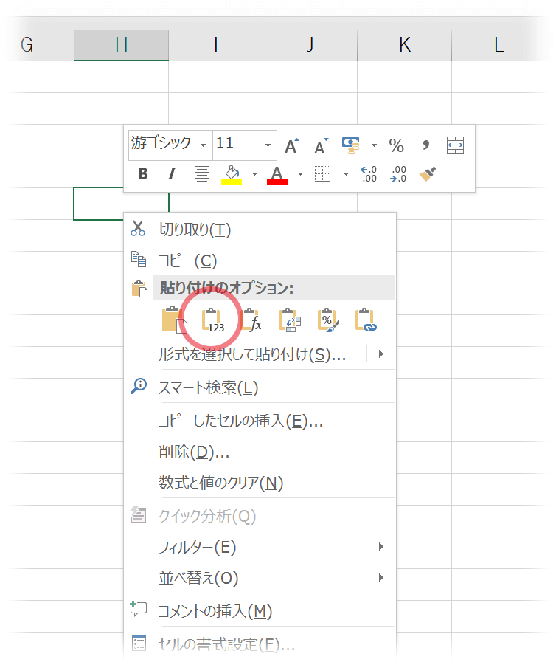Apply Accounting Number Format icon
The width and height of the screenshot is (556, 665).
click(x=351, y=145)
